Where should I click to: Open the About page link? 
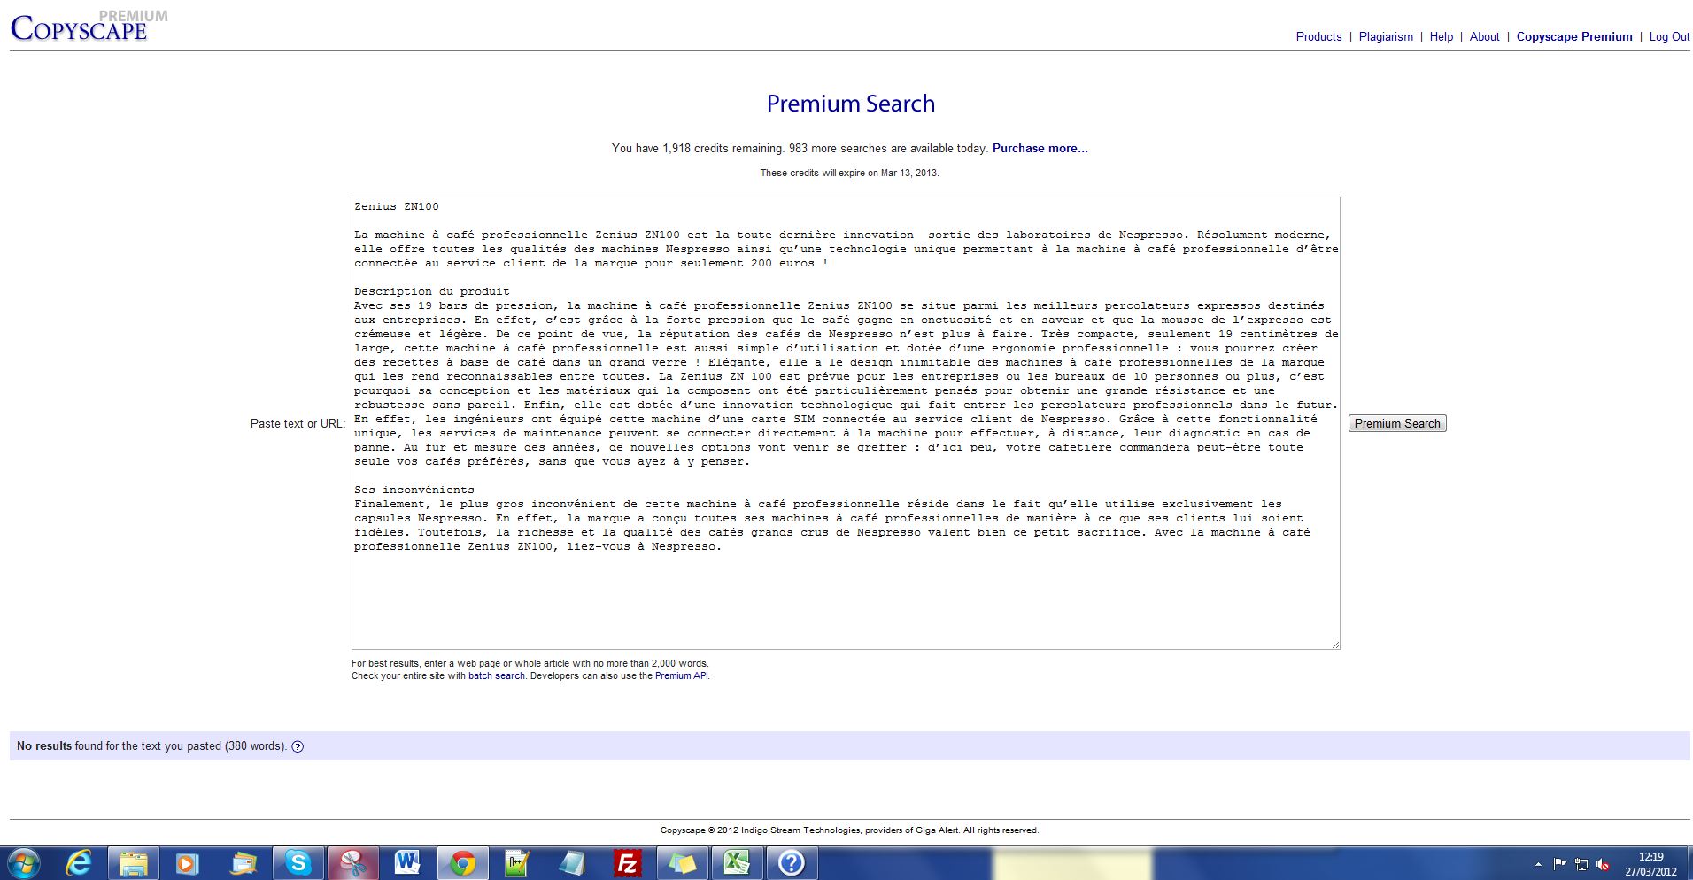[1484, 37]
